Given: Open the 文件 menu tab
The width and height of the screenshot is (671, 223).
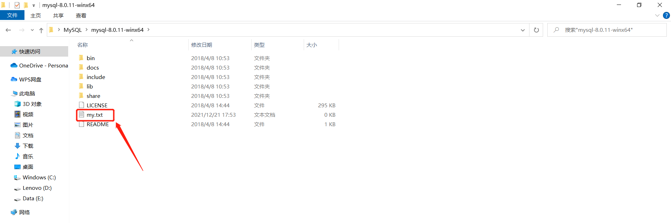Looking at the screenshot, I should tap(12, 15).
